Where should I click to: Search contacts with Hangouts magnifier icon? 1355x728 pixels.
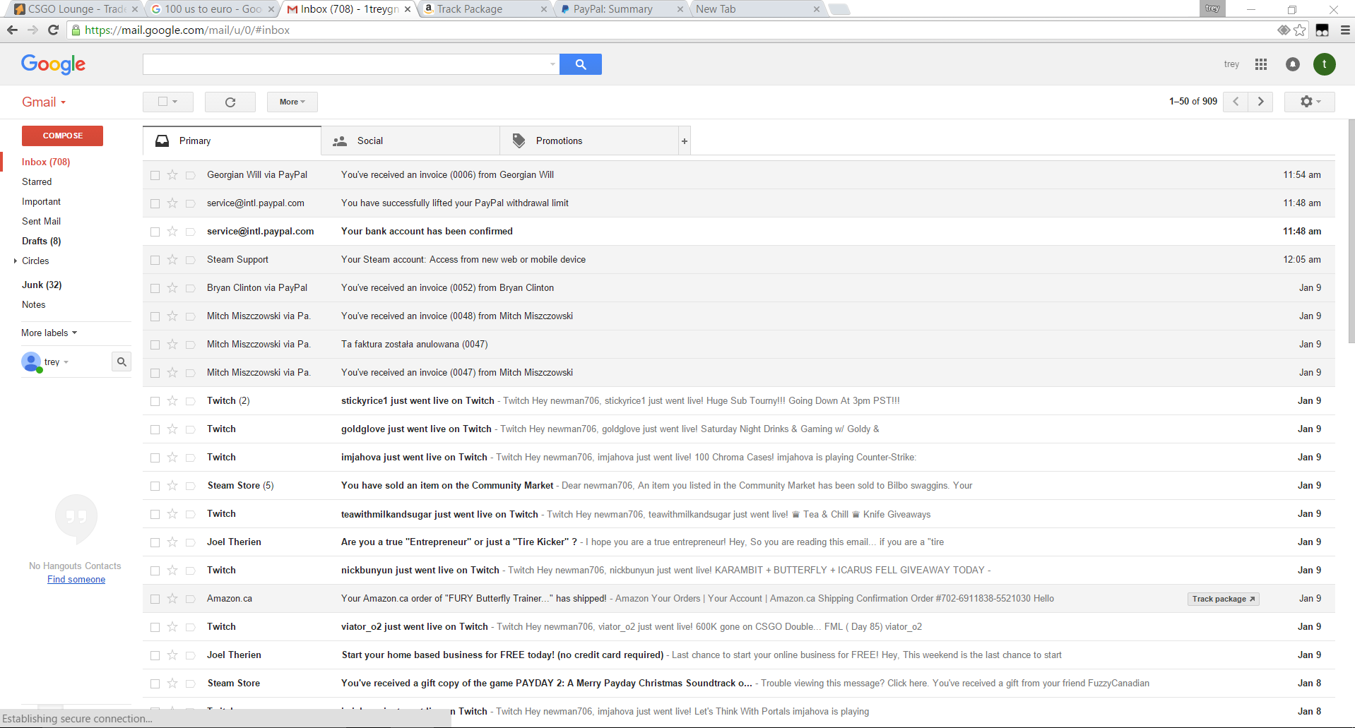pyautogui.click(x=122, y=362)
